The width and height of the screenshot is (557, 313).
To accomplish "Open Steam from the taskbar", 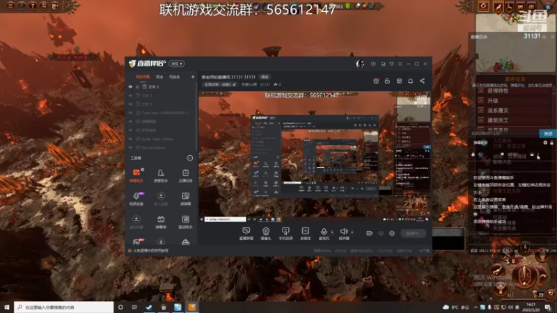I will point(149,307).
